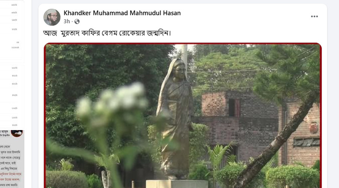Viewport: 339px width, 188px height.
Task: Open the round dark avatar in the left panel
Action: [17, 133]
